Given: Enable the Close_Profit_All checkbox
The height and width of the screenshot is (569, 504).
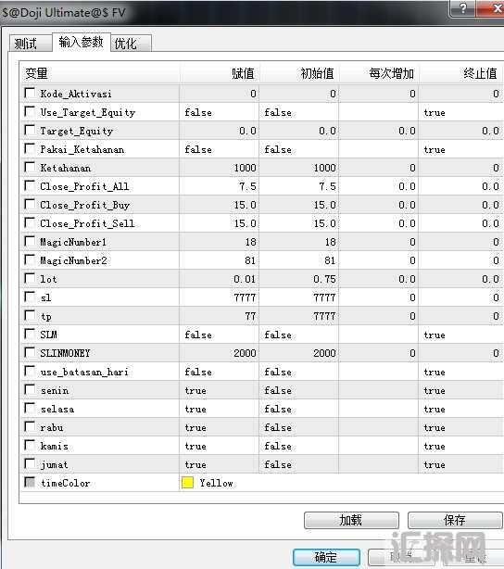Looking at the screenshot, I should point(30,185).
